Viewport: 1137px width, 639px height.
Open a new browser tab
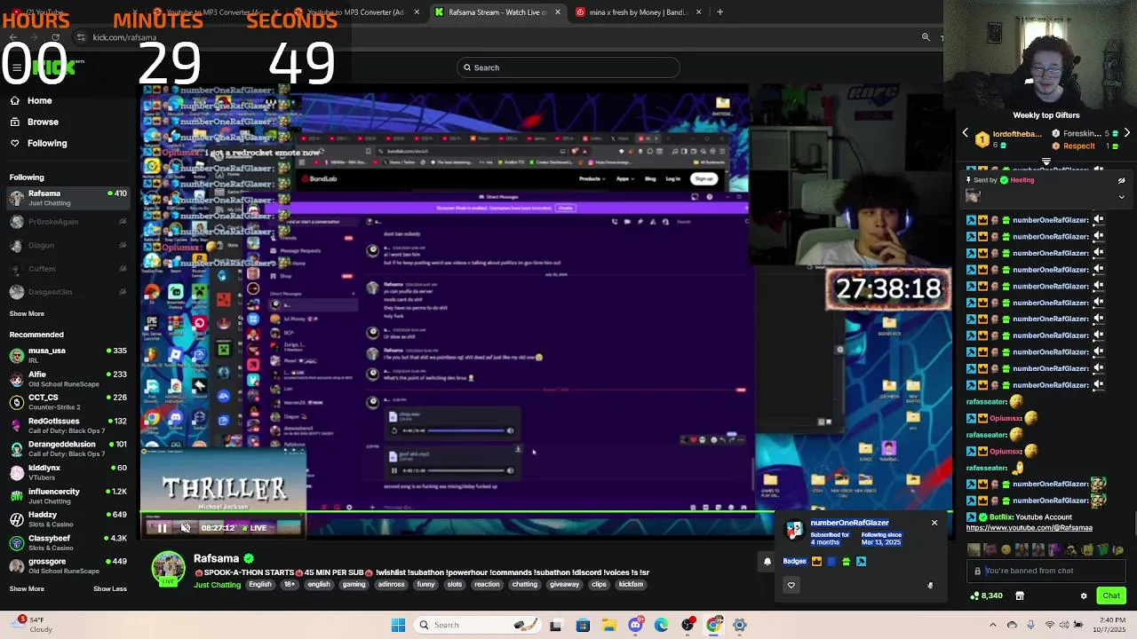click(x=720, y=12)
